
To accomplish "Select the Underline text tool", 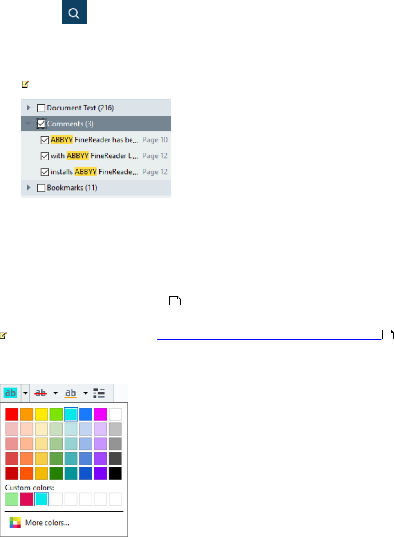I will pos(71,393).
